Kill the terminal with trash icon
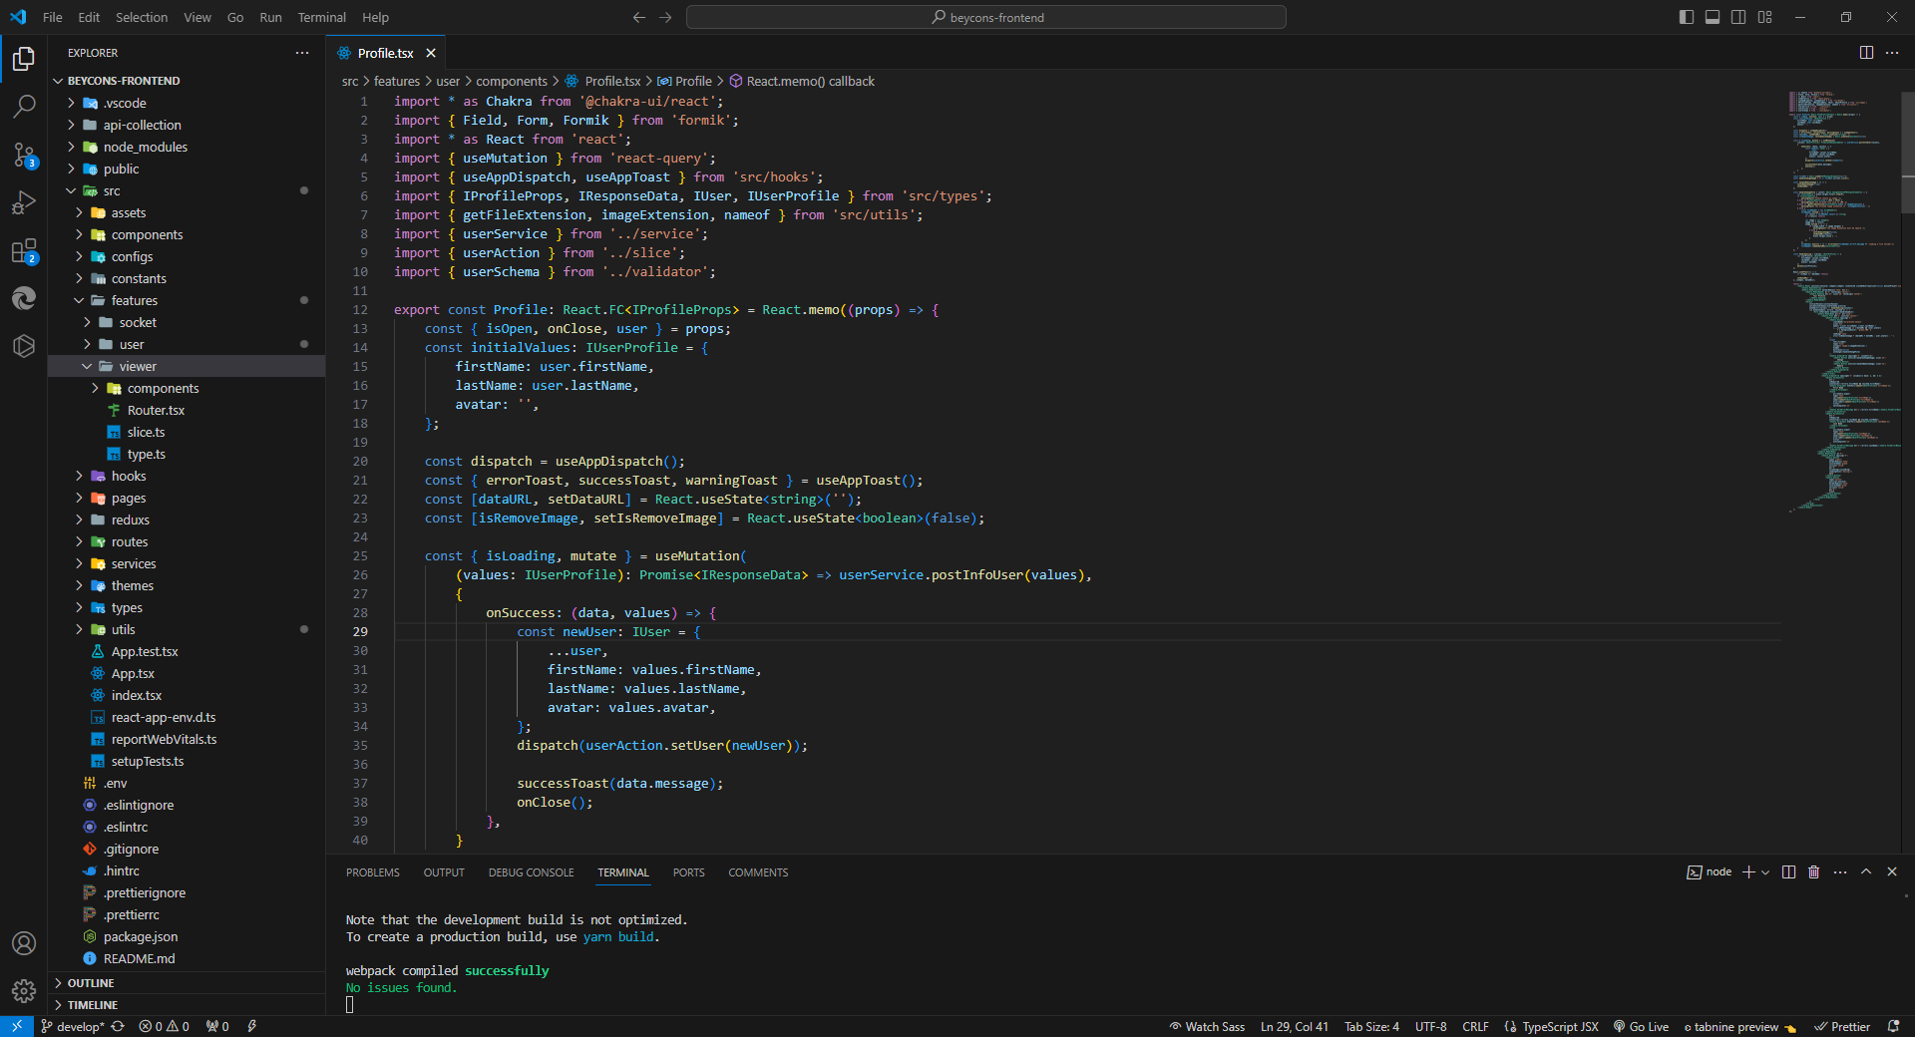This screenshot has height=1037, width=1915. [1813, 871]
